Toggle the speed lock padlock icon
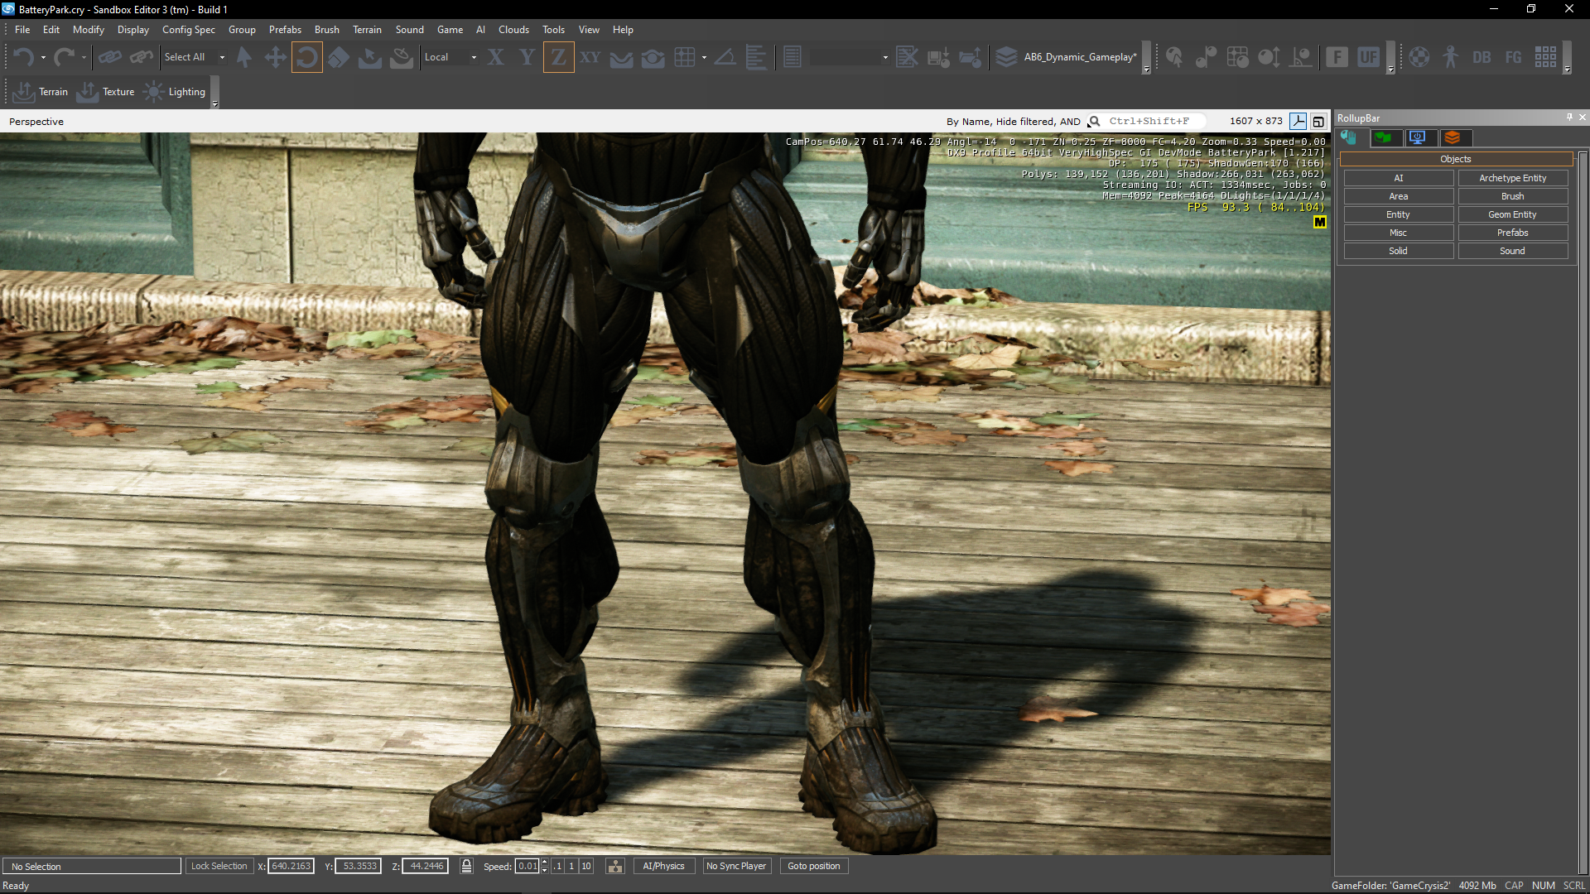The width and height of the screenshot is (1590, 894). click(466, 866)
